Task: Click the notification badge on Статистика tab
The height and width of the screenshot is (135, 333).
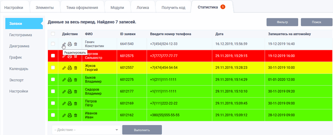Action: point(223,7)
